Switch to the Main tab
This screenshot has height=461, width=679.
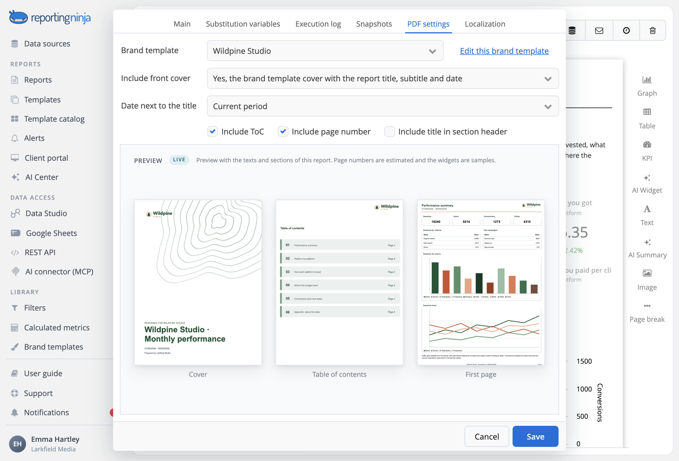tap(182, 24)
